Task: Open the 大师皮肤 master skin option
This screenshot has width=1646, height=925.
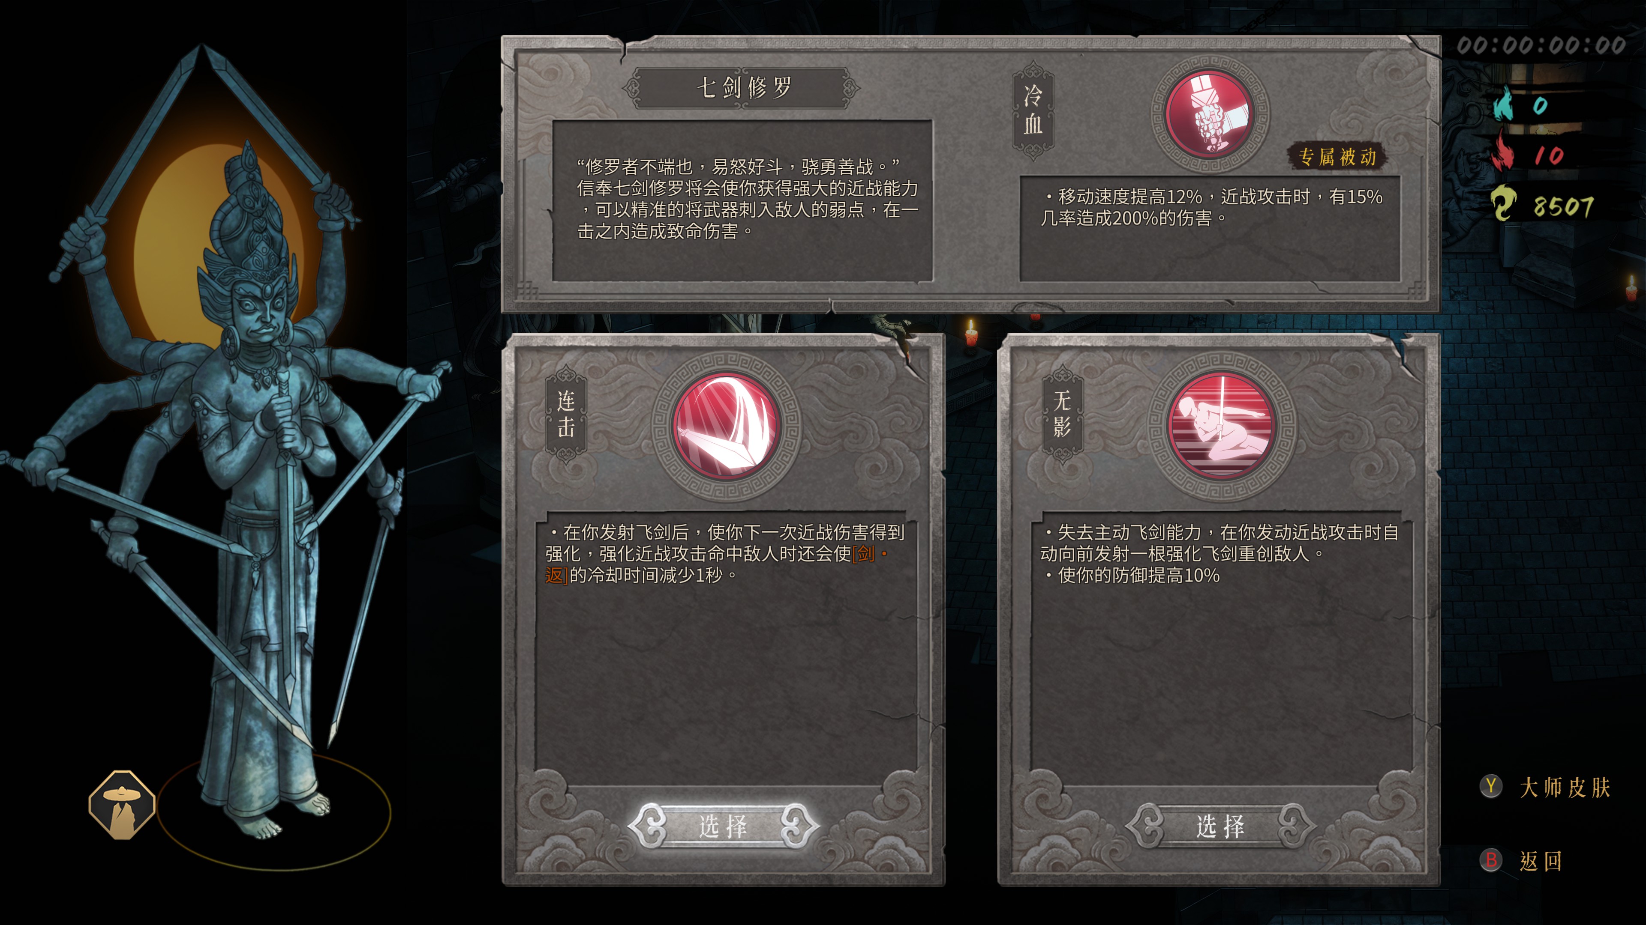Action: pos(1565,787)
